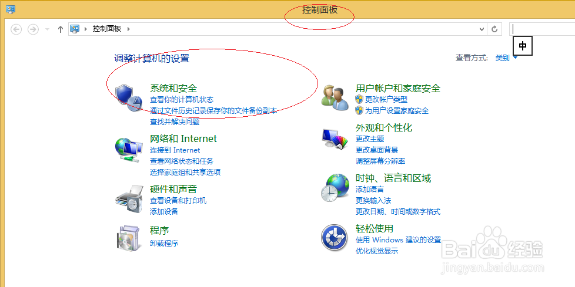Open the 网络和 Internet category
This screenshot has width=575, height=287.
(x=183, y=139)
